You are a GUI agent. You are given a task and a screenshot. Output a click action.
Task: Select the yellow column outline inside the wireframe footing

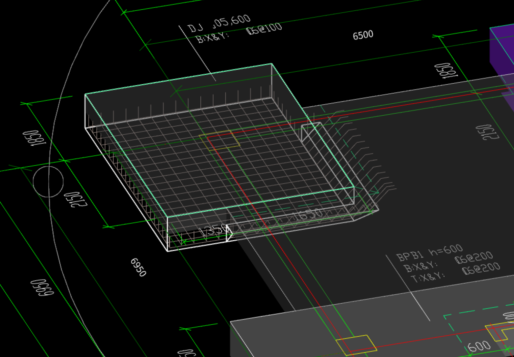point(220,140)
